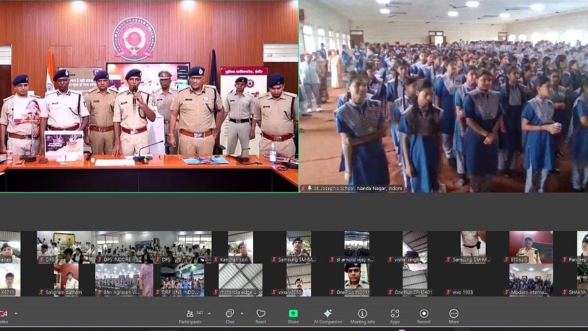Expand video options caret next to Video
Screen dimensions: 588x331
click(16, 314)
